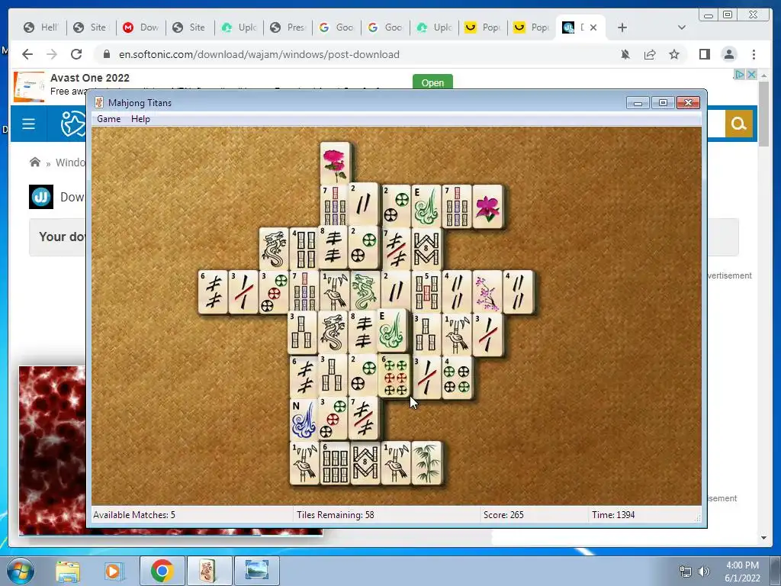Click the taskbar picture viewer icon

click(x=256, y=571)
